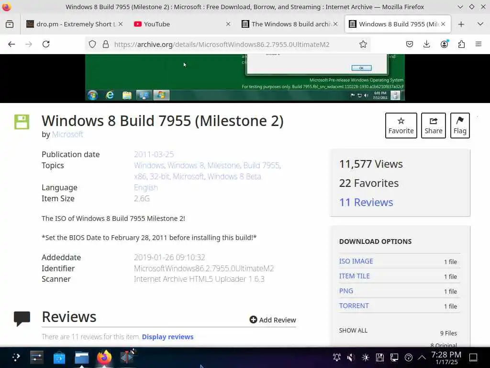This screenshot has width=490, height=368.
Task: Open the Windows 8 Beta topic link
Action: [x=234, y=176]
